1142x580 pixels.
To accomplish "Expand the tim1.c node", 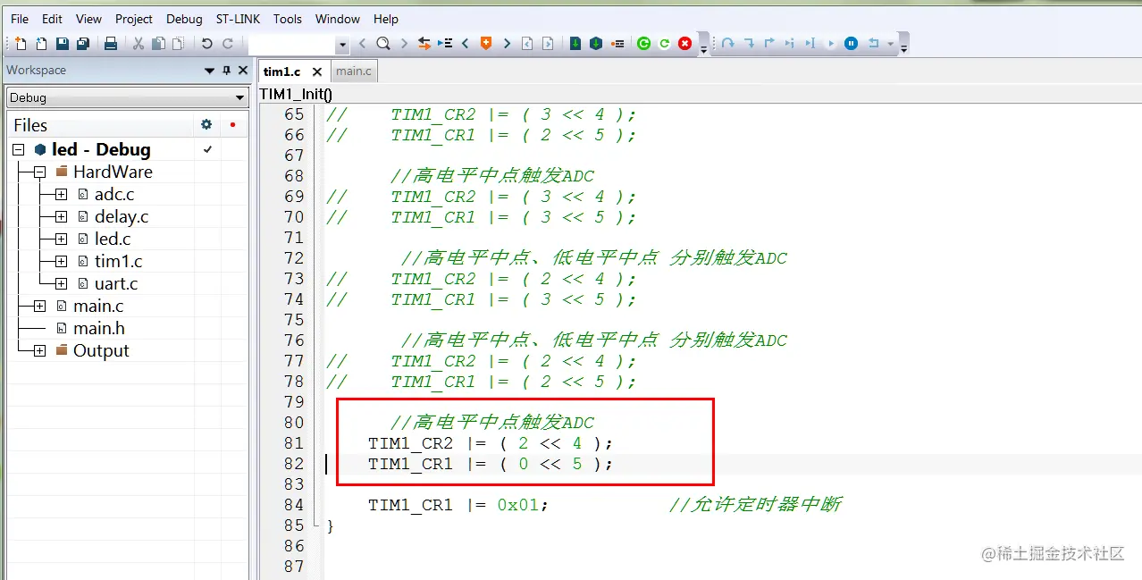I will [61, 261].
